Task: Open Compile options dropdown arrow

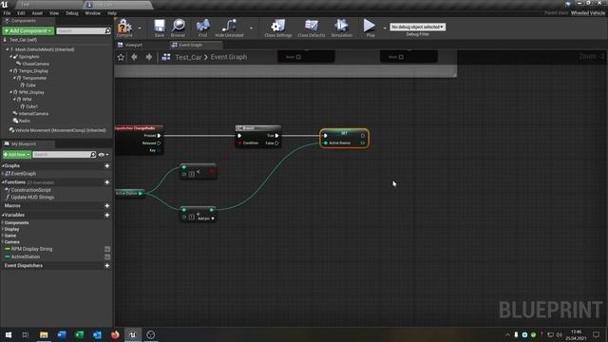Action: point(140,28)
